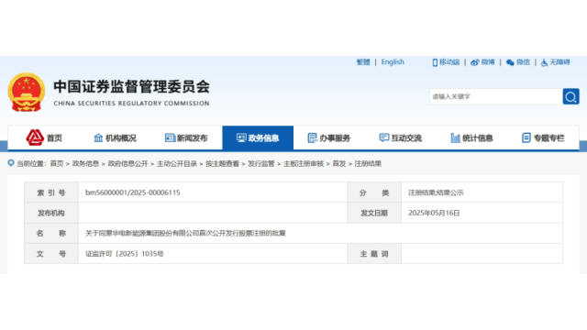The height and width of the screenshot is (330, 587).
Task: Click the monitor icon beside 政务信息
Action: [241, 138]
